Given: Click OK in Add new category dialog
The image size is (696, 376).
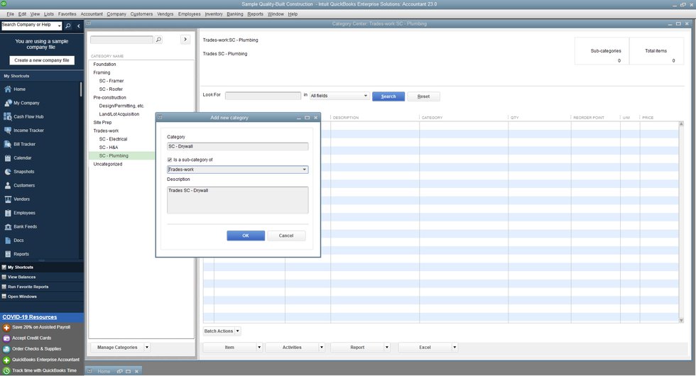Looking at the screenshot, I should coord(246,236).
